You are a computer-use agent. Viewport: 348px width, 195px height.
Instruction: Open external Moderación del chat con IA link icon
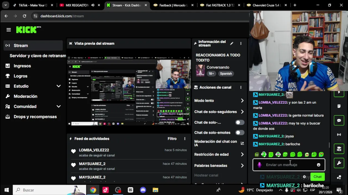[242, 143]
